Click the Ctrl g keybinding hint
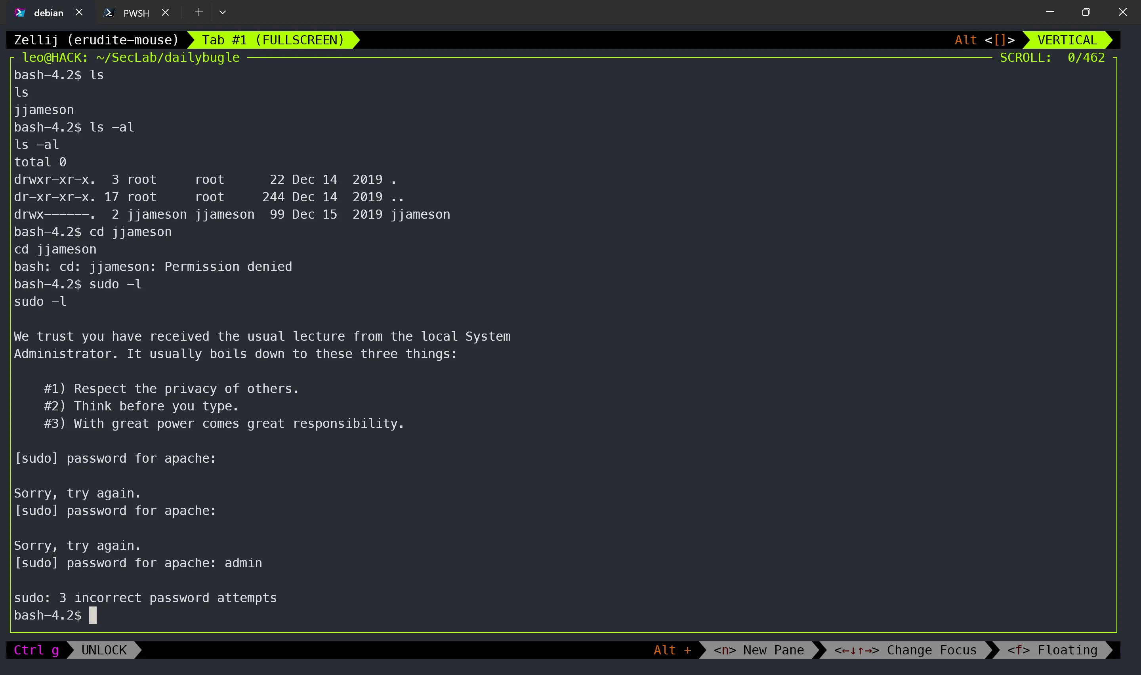 [36, 650]
